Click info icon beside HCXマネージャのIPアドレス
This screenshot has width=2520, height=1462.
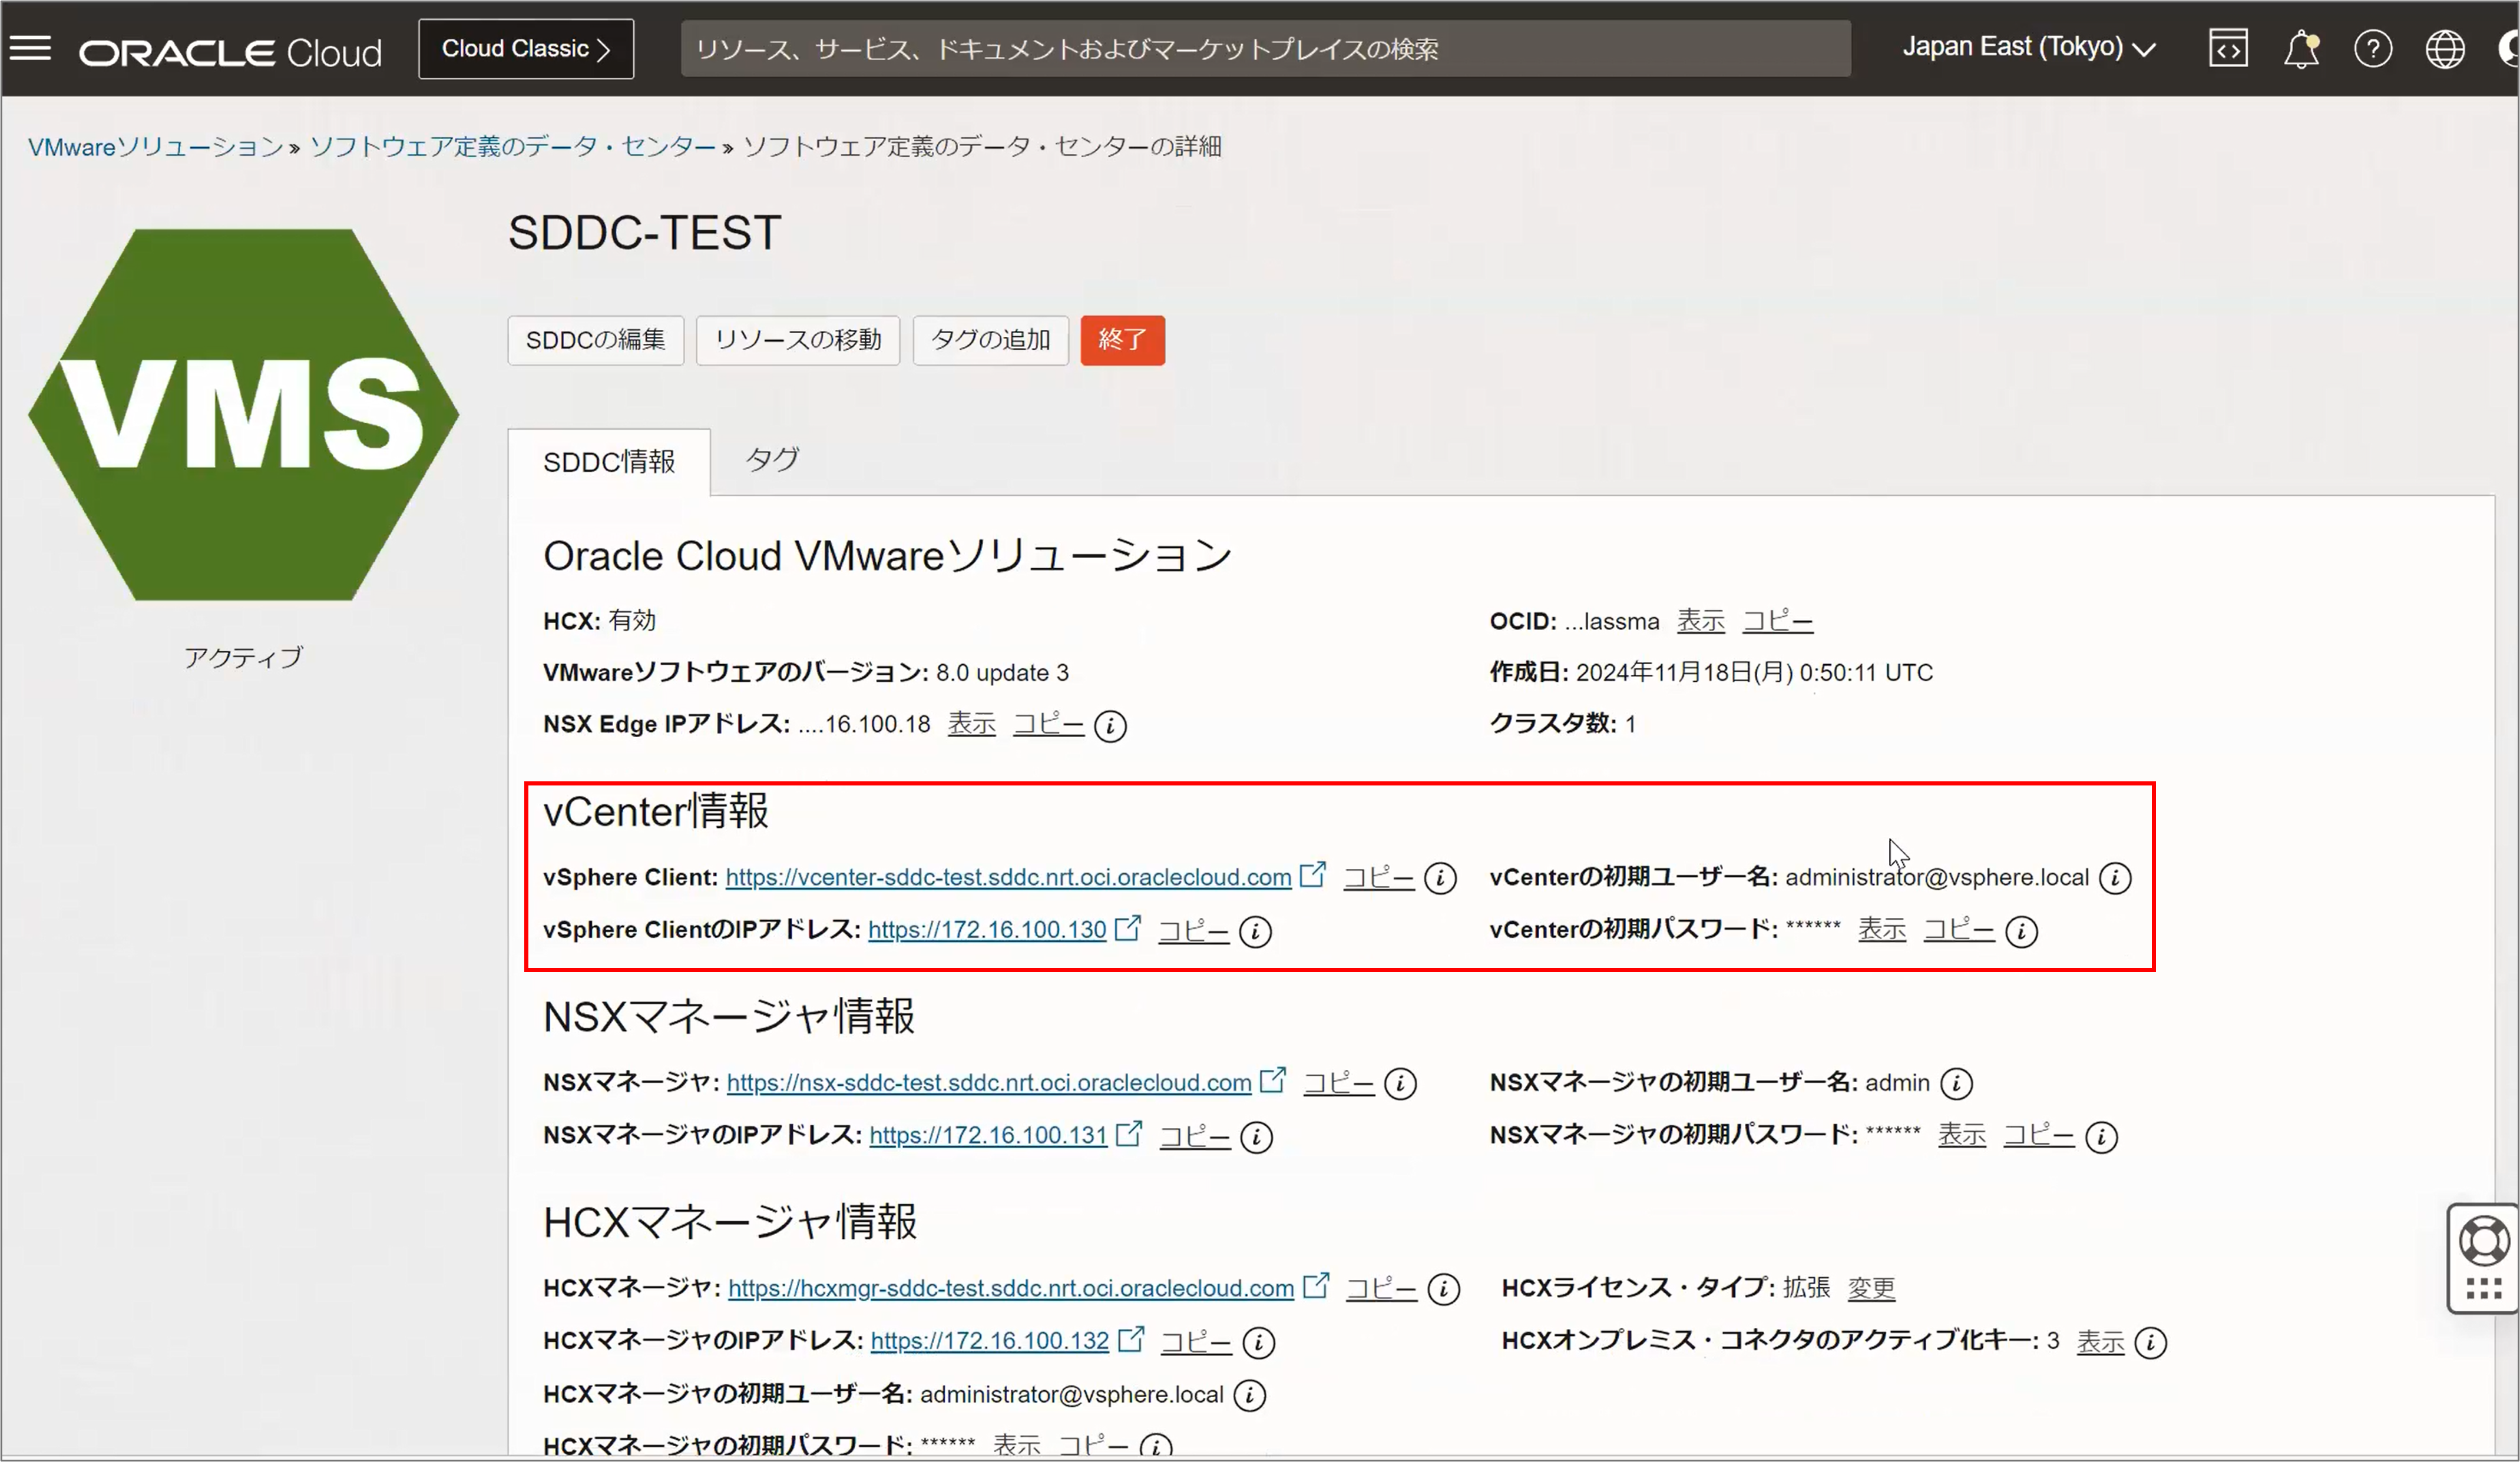coord(1258,1343)
